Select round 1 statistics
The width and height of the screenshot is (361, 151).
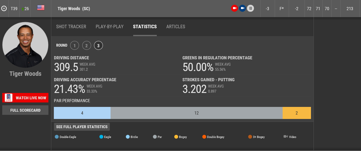coord(75,46)
